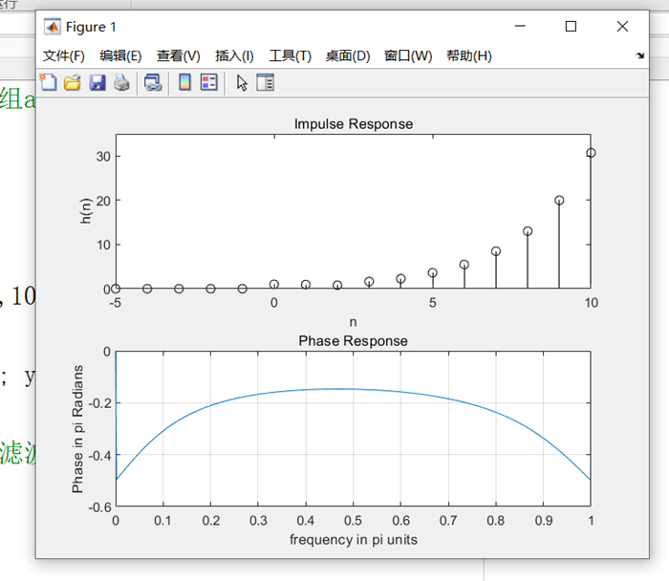Open the 编辑(E) menu

[x=120, y=55]
